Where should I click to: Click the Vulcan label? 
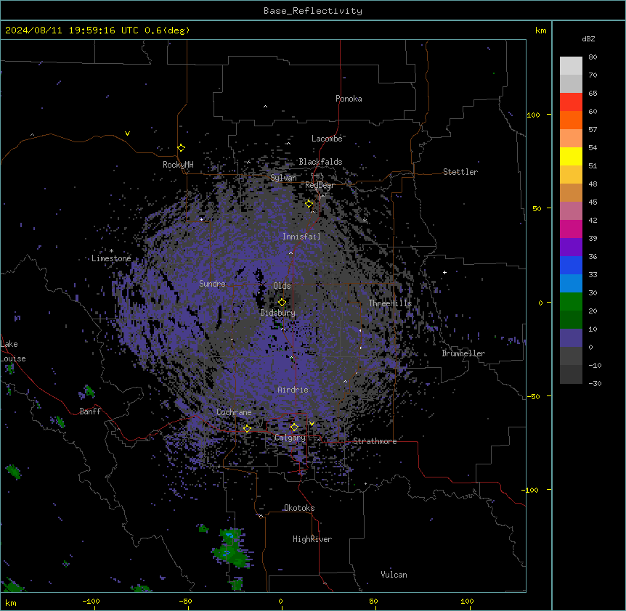click(x=394, y=575)
